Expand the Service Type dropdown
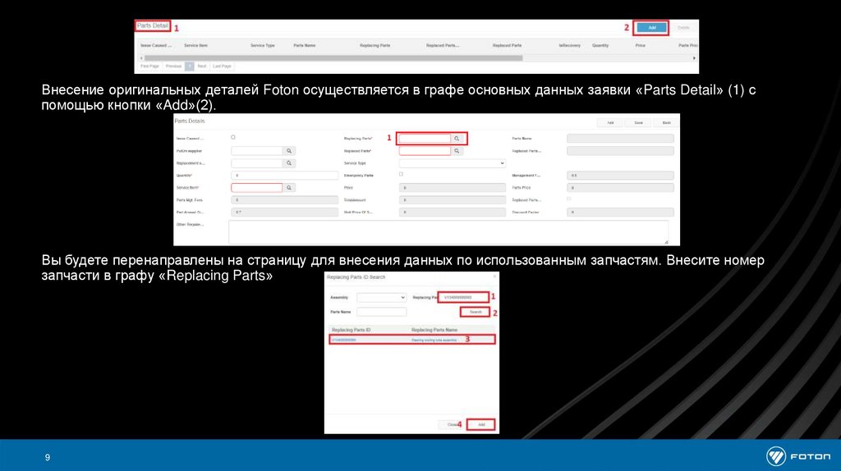Viewport: 841px width, 471px height. [x=453, y=163]
